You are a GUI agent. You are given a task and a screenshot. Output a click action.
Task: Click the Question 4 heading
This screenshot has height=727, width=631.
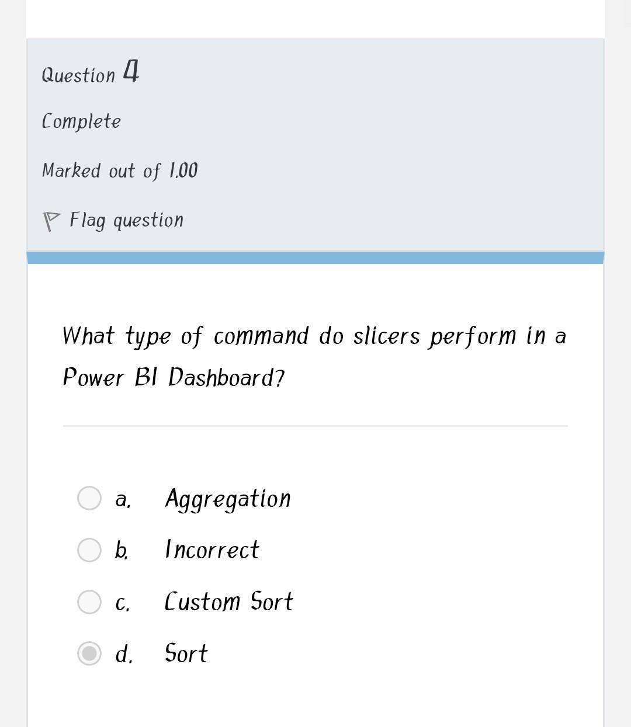click(91, 72)
